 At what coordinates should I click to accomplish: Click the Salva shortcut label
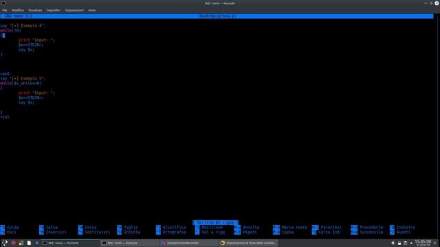click(x=52, y=227)
